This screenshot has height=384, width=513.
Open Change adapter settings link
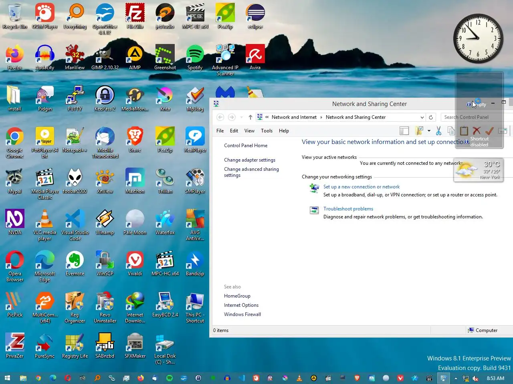[x=250, y=160]
